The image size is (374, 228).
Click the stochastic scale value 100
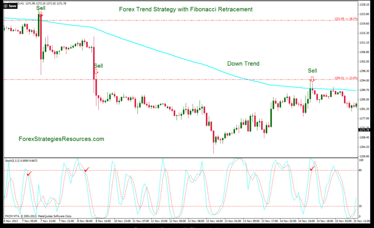[361, 160]
